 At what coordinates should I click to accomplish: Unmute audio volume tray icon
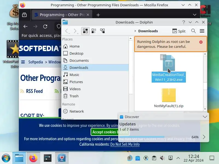162,158
